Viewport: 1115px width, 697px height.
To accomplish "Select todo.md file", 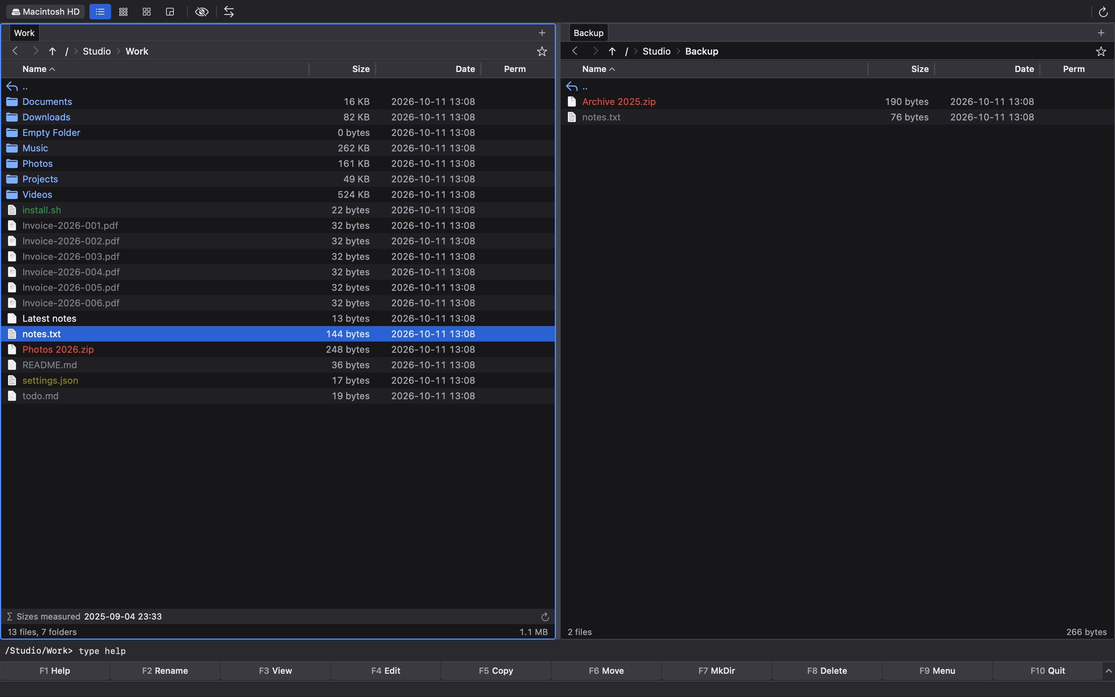I will click(278, 396).
